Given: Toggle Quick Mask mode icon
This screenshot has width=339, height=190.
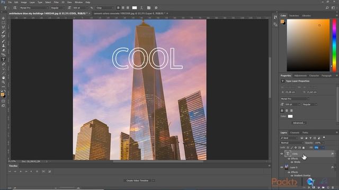Looking at the screenshot, I should point(3,101).
